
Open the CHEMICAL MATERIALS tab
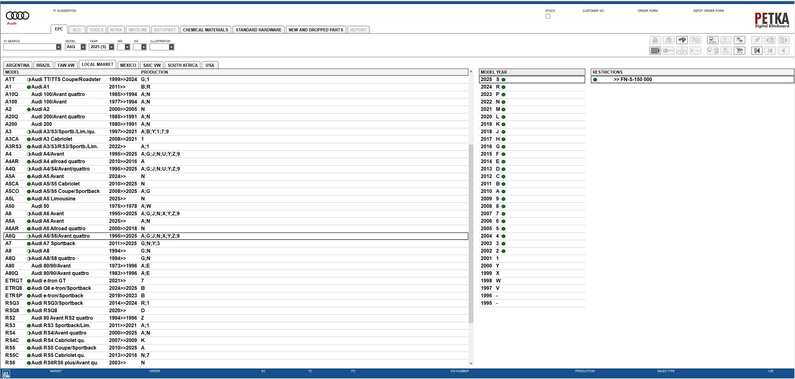[x=205, y=30]
